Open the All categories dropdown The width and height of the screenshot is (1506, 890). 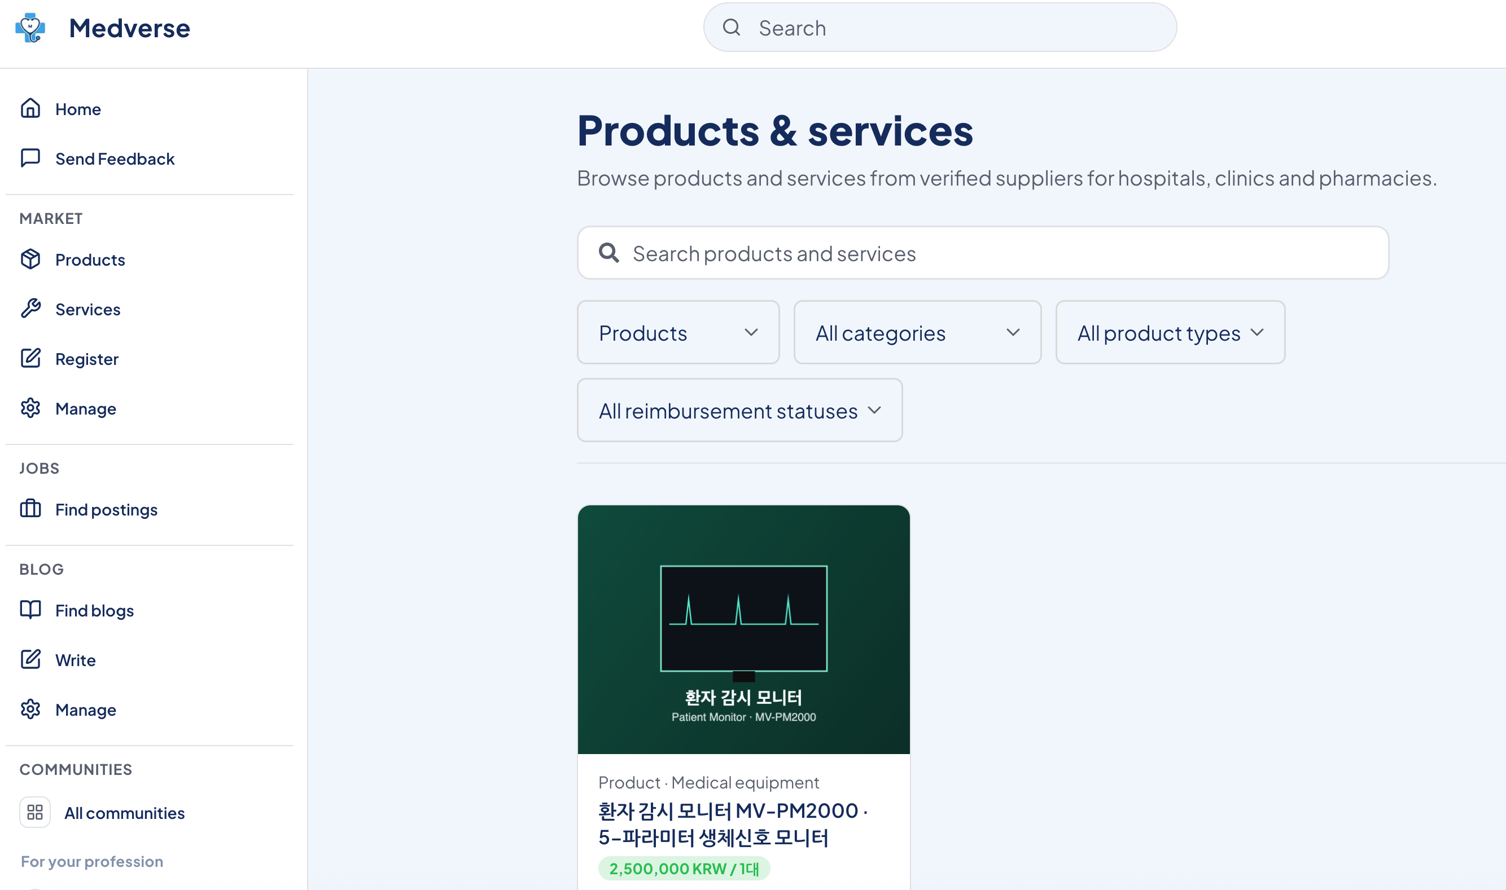point(917,333)
